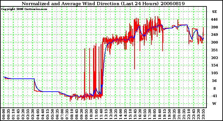Image resolution: width=223 pixels, height=121 pixels.
Task: Click the 22:45 time label
Action: (194, 114)
